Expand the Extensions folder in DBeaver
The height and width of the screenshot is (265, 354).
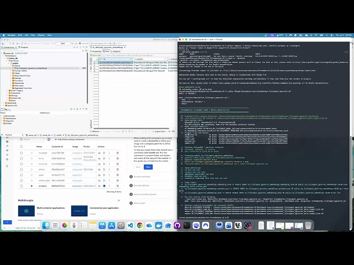coord(7,93)
